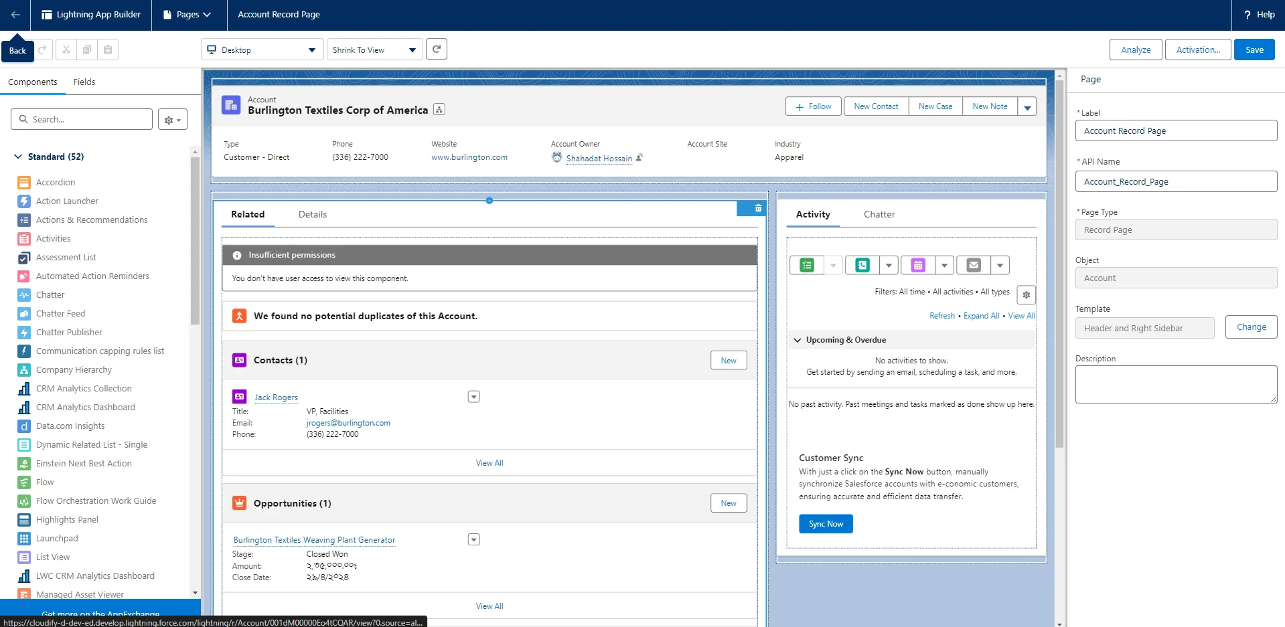Click the Accordion component icon
Viewport: 1285px width, 627px height.
[x=24, y=182]
